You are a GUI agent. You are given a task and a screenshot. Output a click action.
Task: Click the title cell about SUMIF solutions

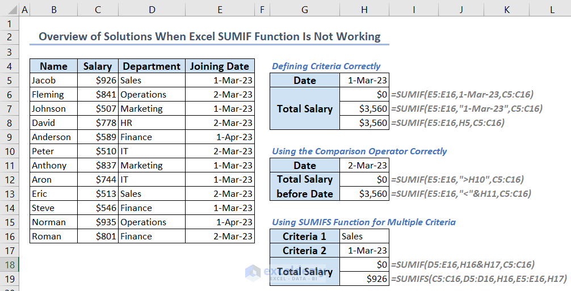point(209,37)
